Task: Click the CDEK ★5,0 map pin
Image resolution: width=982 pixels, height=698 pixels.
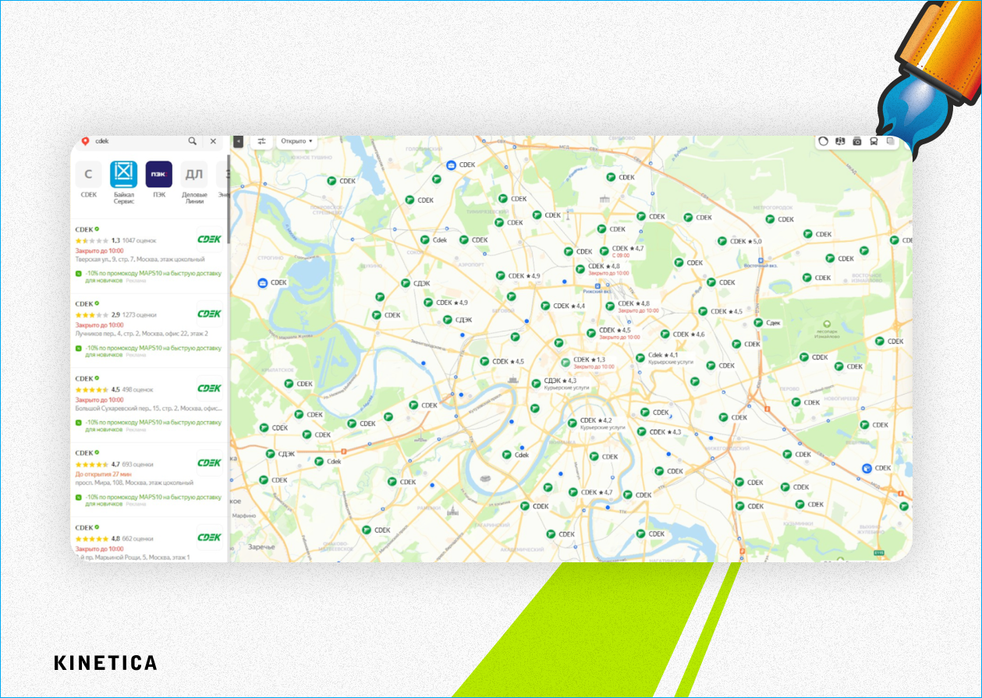Action: point(721,241)
